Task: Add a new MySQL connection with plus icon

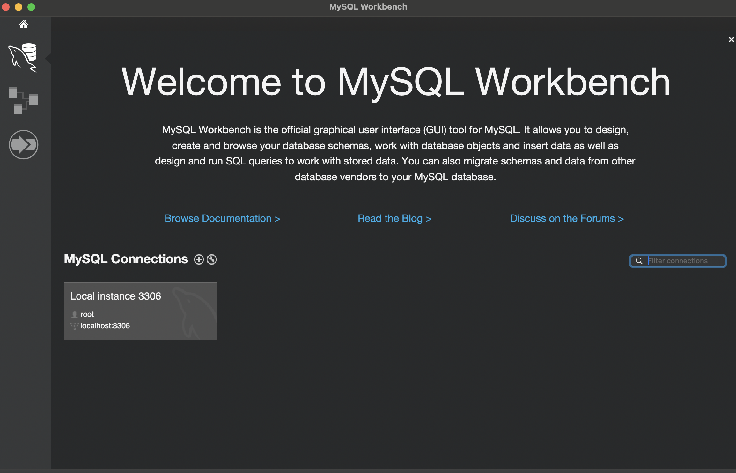Action: (199, 259)
